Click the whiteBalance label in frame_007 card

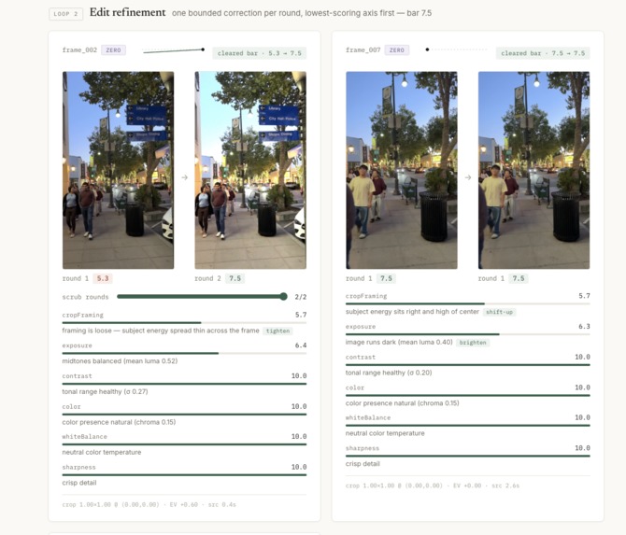[368, 417]
